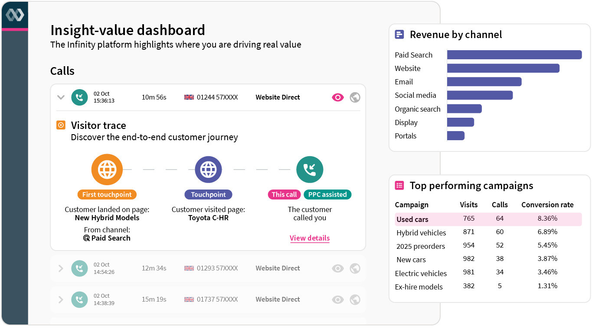
Task: Expand the 14:38:39 call row
Action: point(61,299)
